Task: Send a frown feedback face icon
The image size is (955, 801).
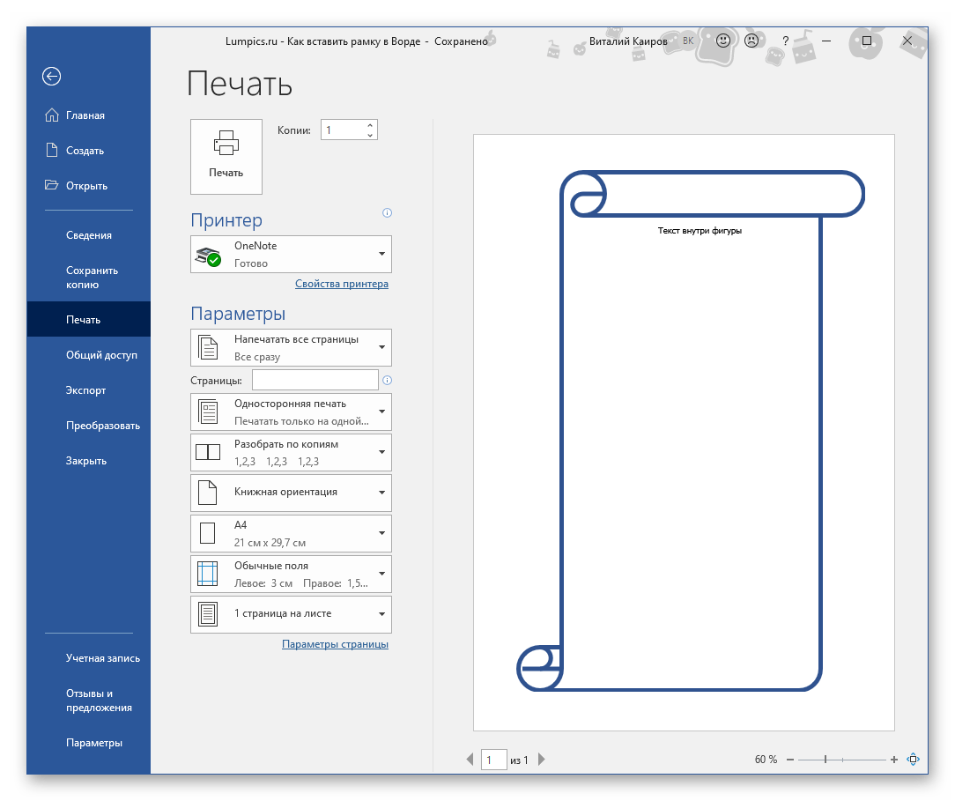Action: [x=751, y=41]
